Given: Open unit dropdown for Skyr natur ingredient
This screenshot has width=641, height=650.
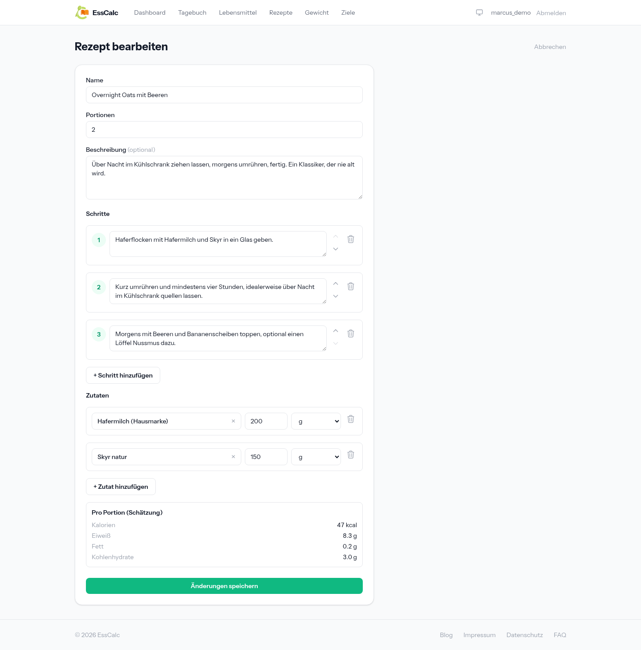Looking at the screenshot, I should pyautogui.click(x=316, y=457).
